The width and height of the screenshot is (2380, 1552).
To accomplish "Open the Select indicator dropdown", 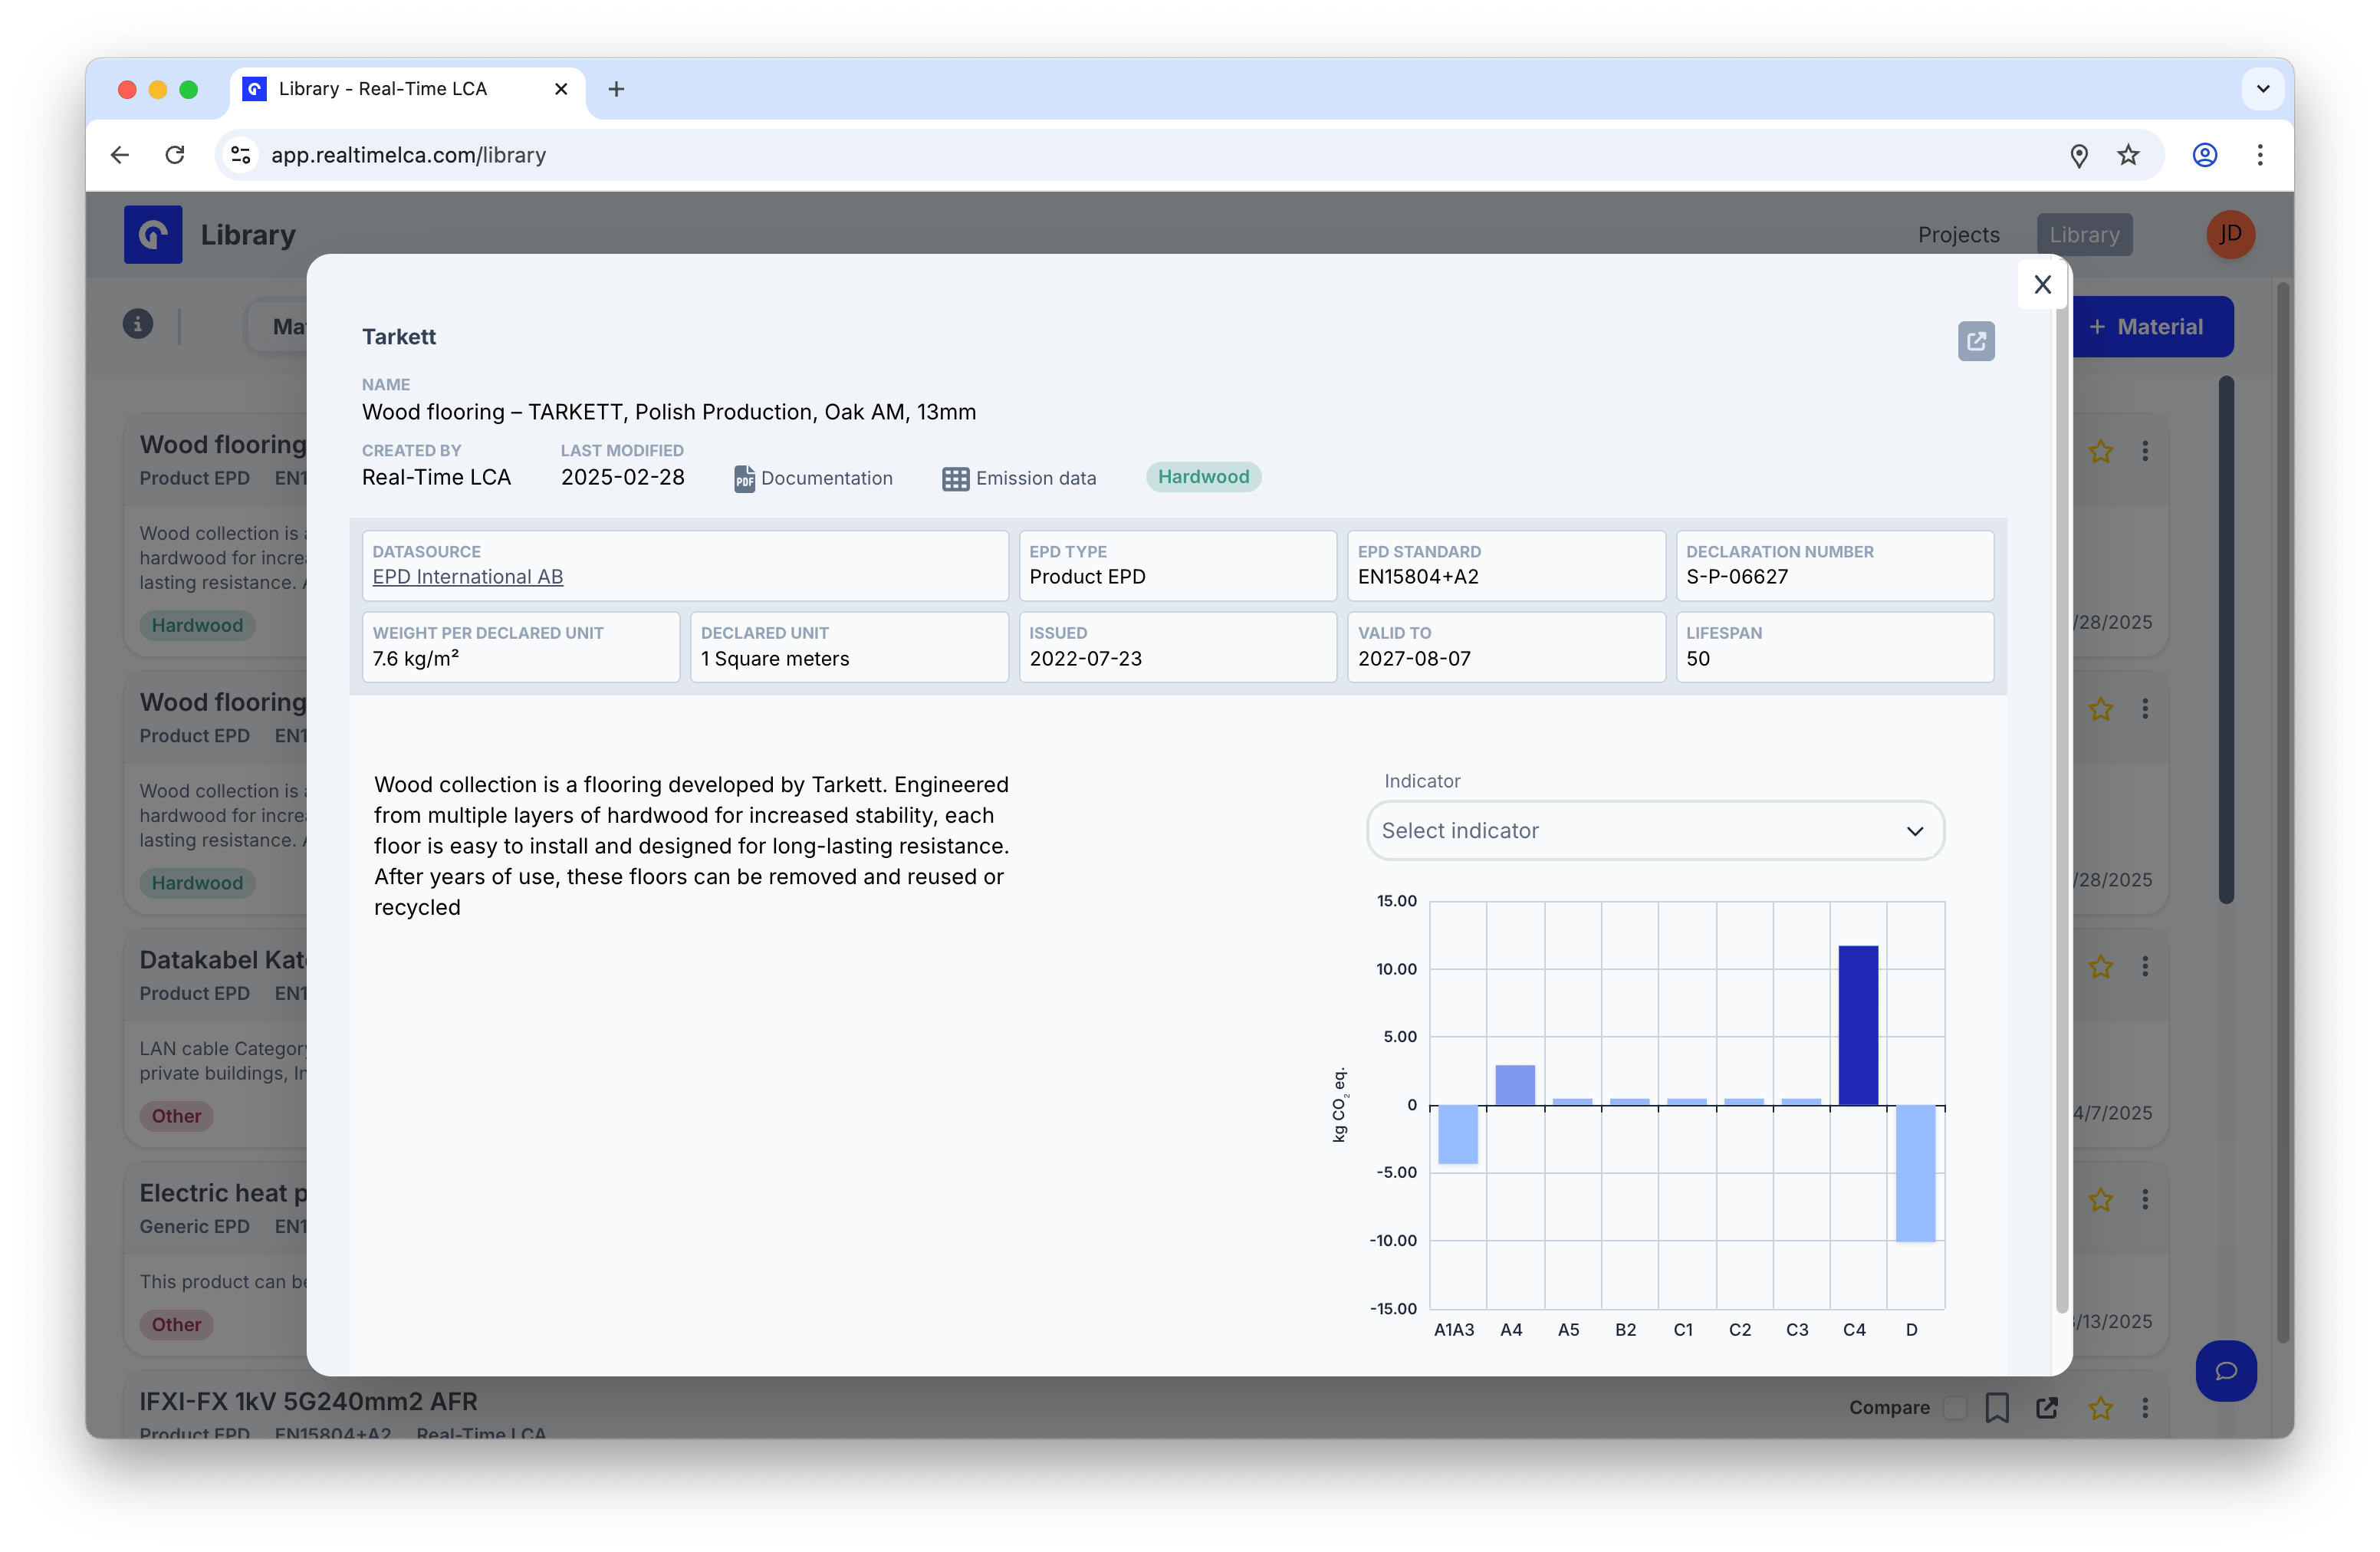I will click(1655, 831).
